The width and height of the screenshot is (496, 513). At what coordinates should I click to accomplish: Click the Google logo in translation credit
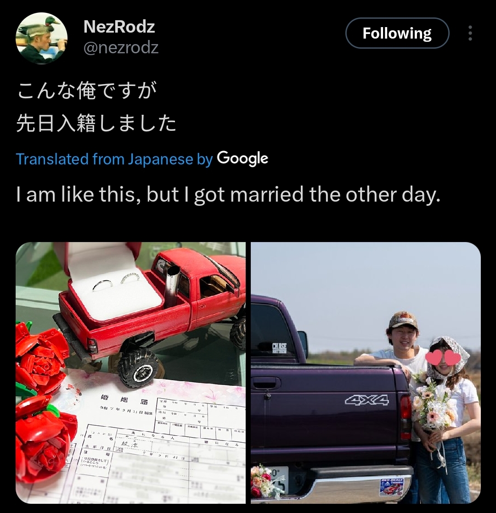pyautogui.click(x=242, y=159)
